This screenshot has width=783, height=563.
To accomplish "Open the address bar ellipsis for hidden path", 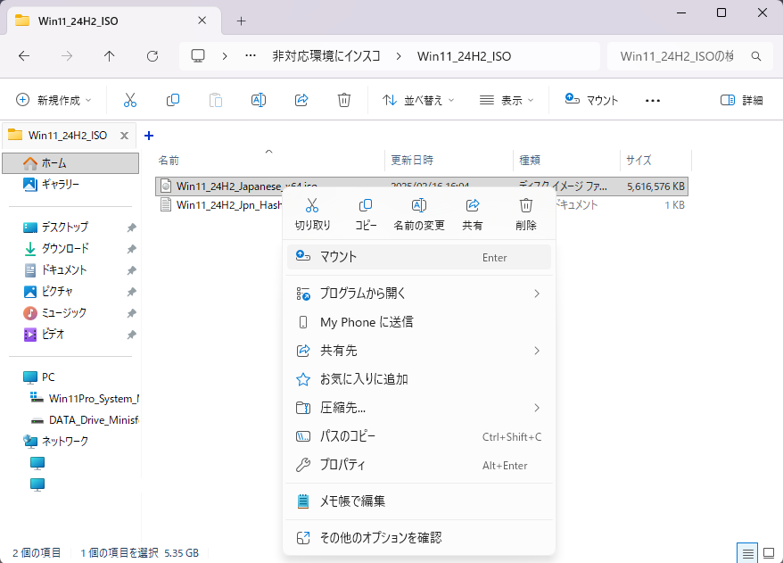I will pos(251,56).
